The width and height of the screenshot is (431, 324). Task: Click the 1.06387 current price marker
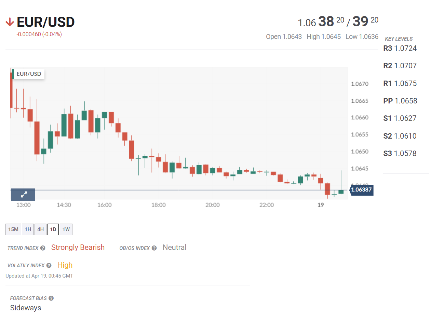361,190
